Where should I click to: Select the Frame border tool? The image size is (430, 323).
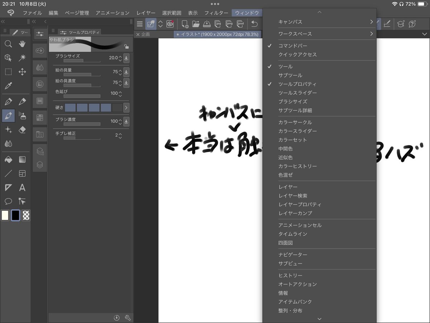22,174
